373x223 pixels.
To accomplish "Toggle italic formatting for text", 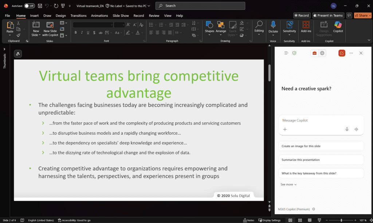I will [82, 32].
